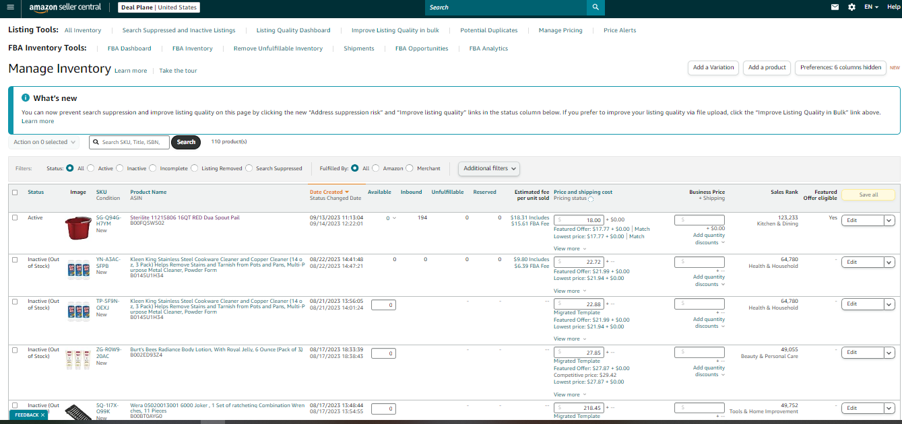This screenshot has height=424, width=902.
Task: Click the Help link in header
Action: point(894,7)
